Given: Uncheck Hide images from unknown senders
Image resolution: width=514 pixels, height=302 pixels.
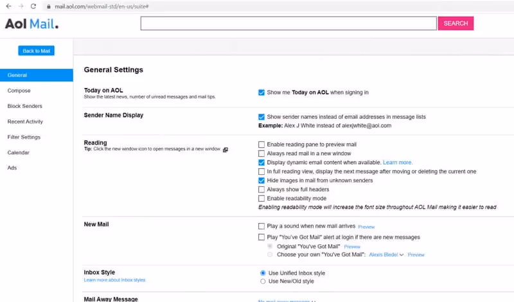Looking at the screenshot, I should [261, 181].
